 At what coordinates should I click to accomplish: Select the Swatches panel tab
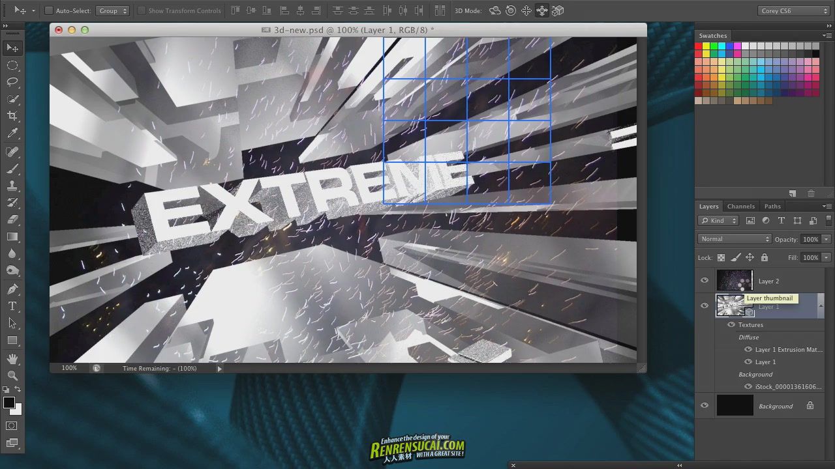click(713, 36)
